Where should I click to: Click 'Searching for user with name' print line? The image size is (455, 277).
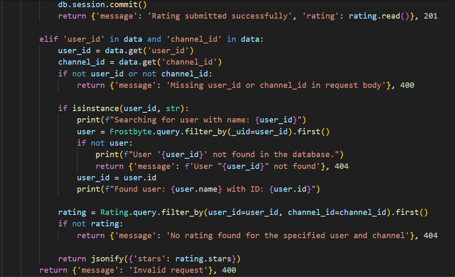pos(192,120)
